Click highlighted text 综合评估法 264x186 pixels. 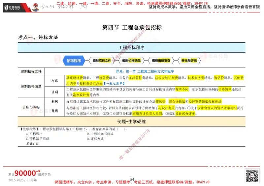[177, 101]
